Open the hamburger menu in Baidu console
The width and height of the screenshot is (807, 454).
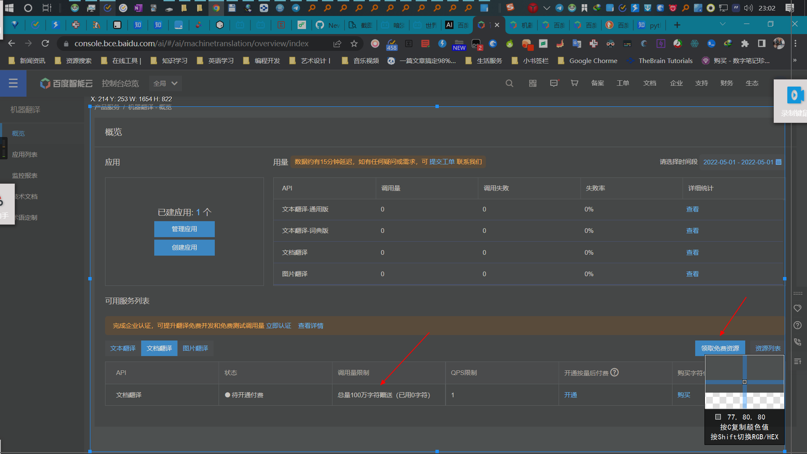click(x=13, y=83)
